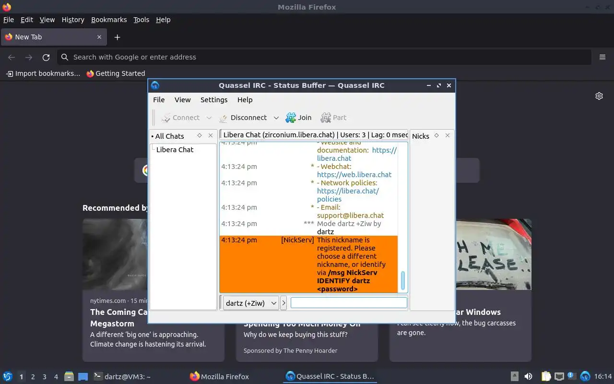Focus the Quassel message input field
The width and height of the screenshot is (614, 384).
pyautogui.click(x=349, y=303)
